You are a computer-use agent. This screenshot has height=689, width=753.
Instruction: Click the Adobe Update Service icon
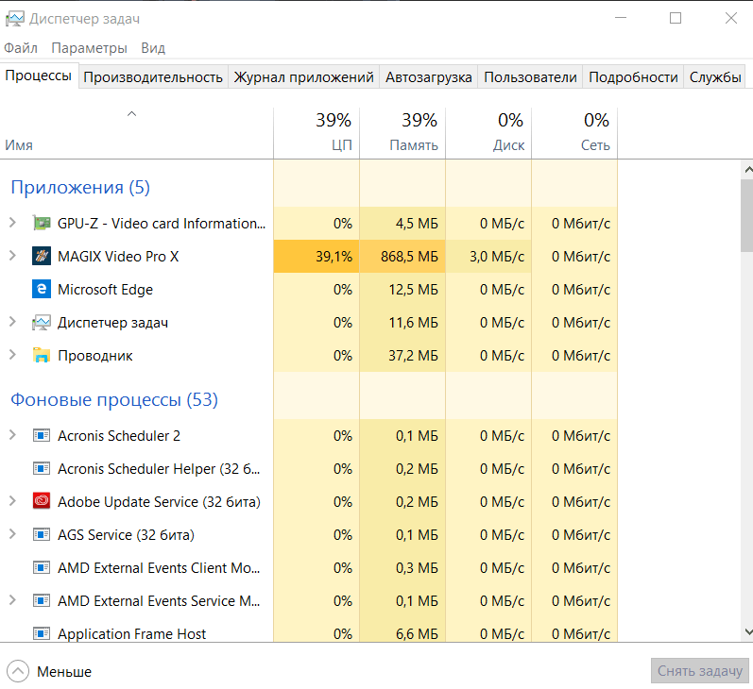(42, 501)
